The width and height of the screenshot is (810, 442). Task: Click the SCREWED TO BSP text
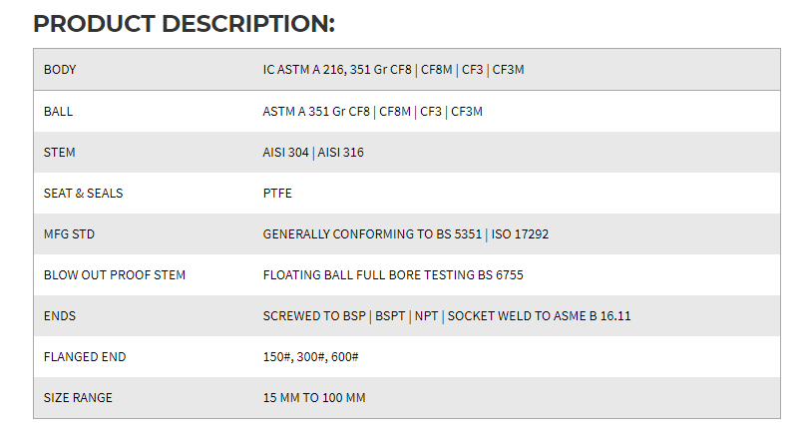(314, 316)
